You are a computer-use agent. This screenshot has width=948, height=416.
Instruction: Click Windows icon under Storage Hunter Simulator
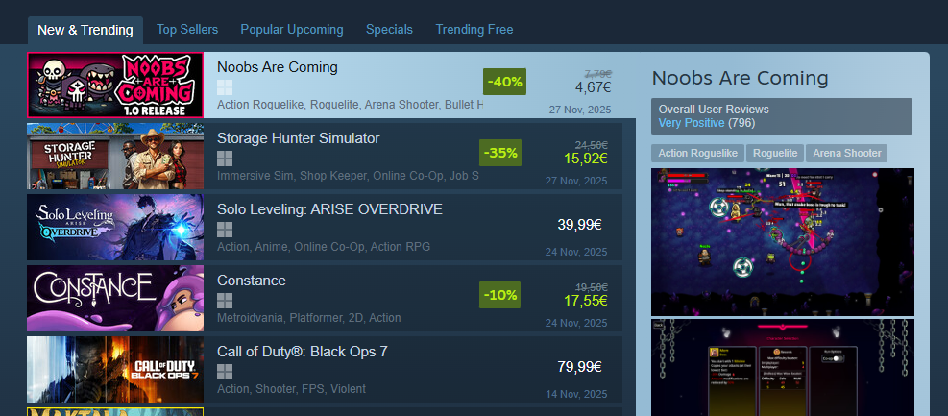[225, 159]
